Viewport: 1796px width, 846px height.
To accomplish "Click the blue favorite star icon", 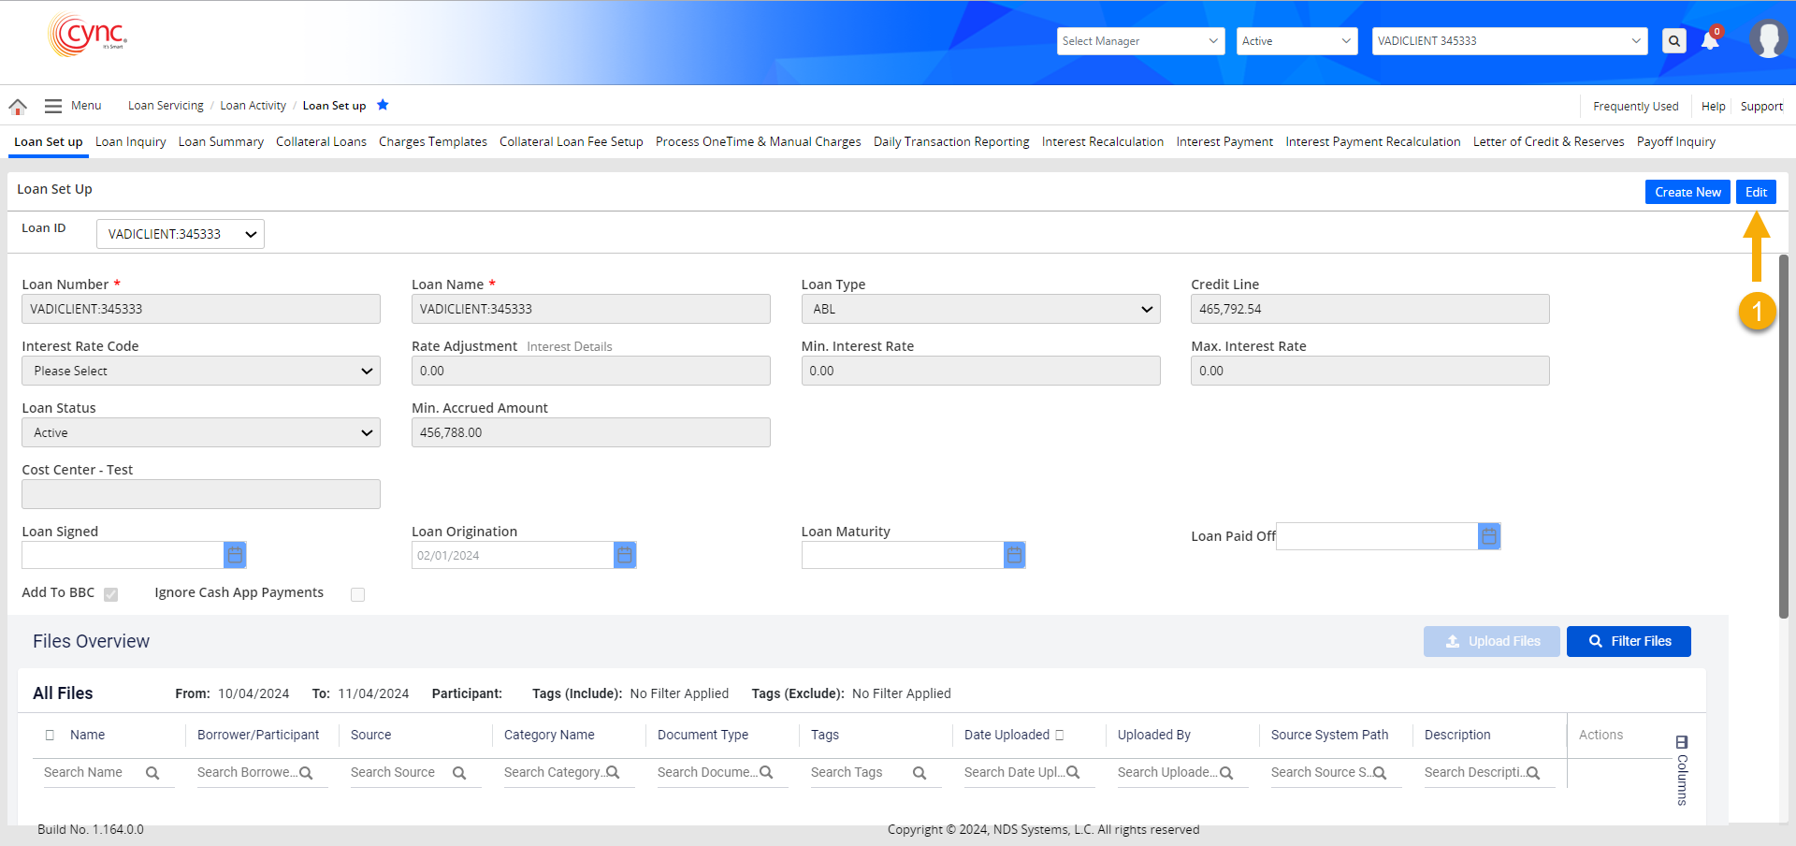I will (383, 105).
